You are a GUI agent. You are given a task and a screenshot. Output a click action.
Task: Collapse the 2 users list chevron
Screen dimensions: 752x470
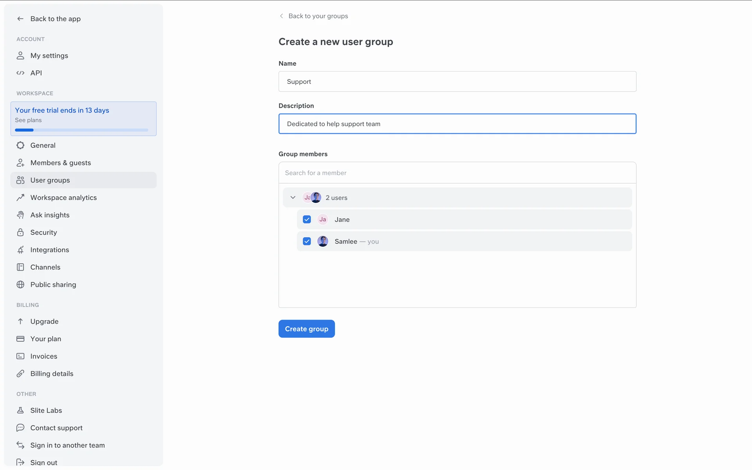point(293,197)
